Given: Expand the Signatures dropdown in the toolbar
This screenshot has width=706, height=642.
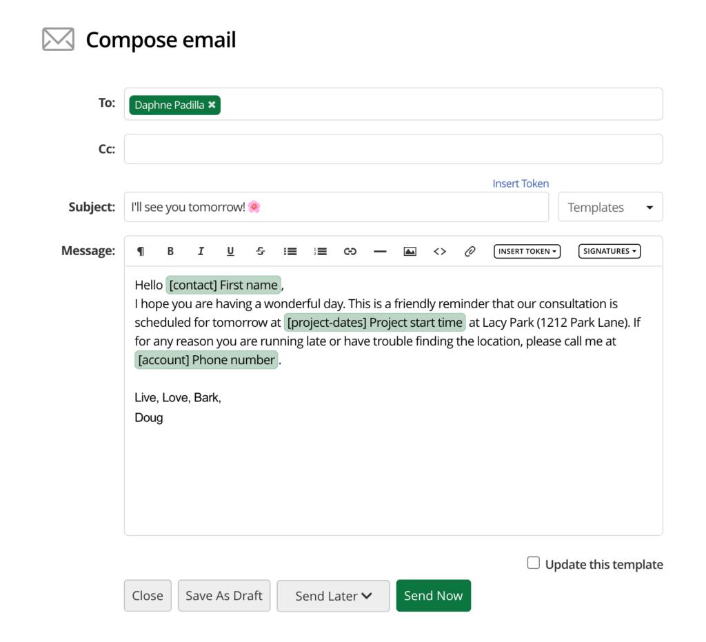Looking at the screenshot, I should point(609,252).
